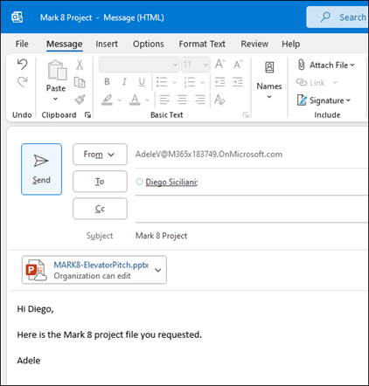Screen dimensions: 369x386
Task: Click recipient Diego Siciliani
Action: click(x=171, y=183)
